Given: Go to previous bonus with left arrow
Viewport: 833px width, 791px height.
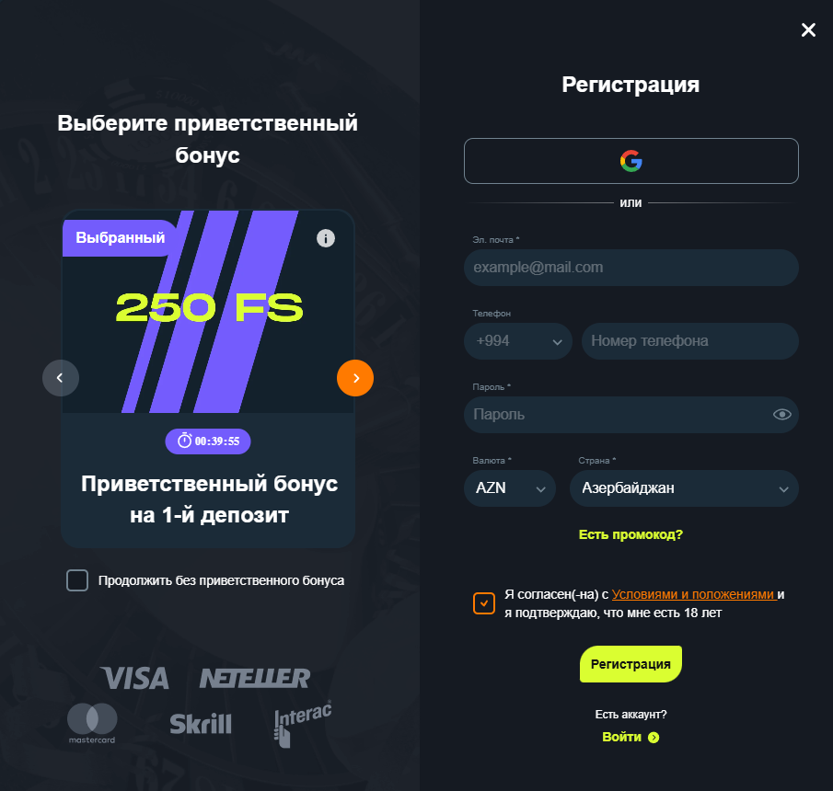Looking at the screenshot, I should 61,378.
